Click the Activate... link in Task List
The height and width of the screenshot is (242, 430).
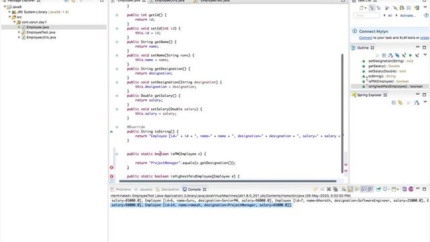408,15
